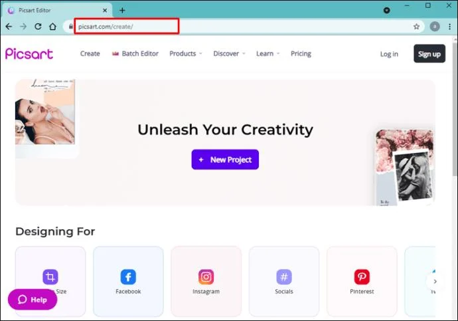Click the browser back arrow

point(9,27)
